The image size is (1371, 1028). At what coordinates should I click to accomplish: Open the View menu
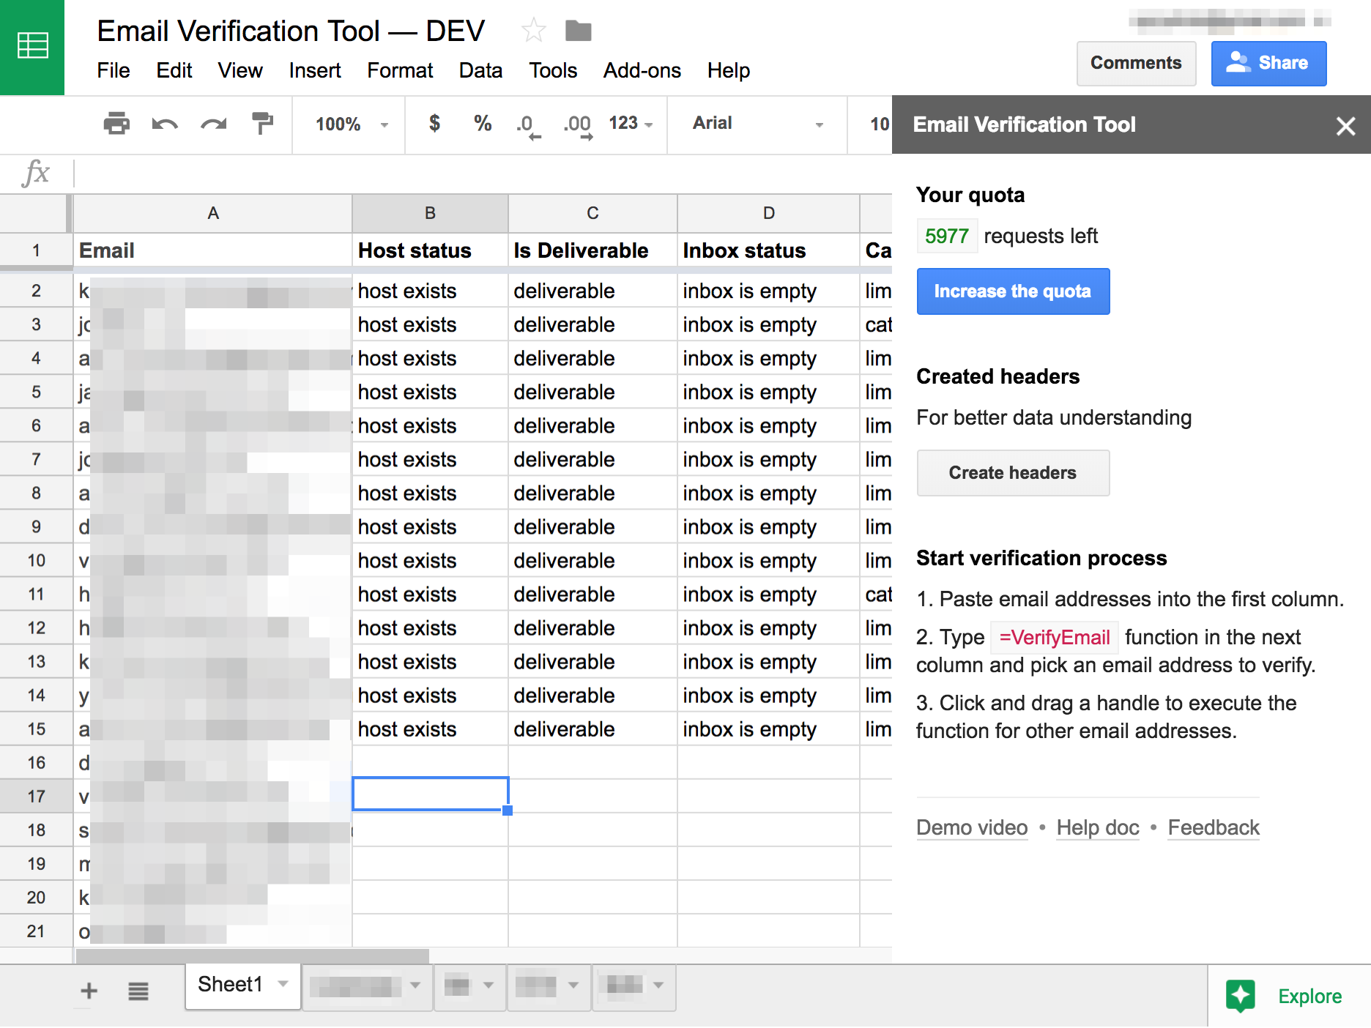point(240,70)
